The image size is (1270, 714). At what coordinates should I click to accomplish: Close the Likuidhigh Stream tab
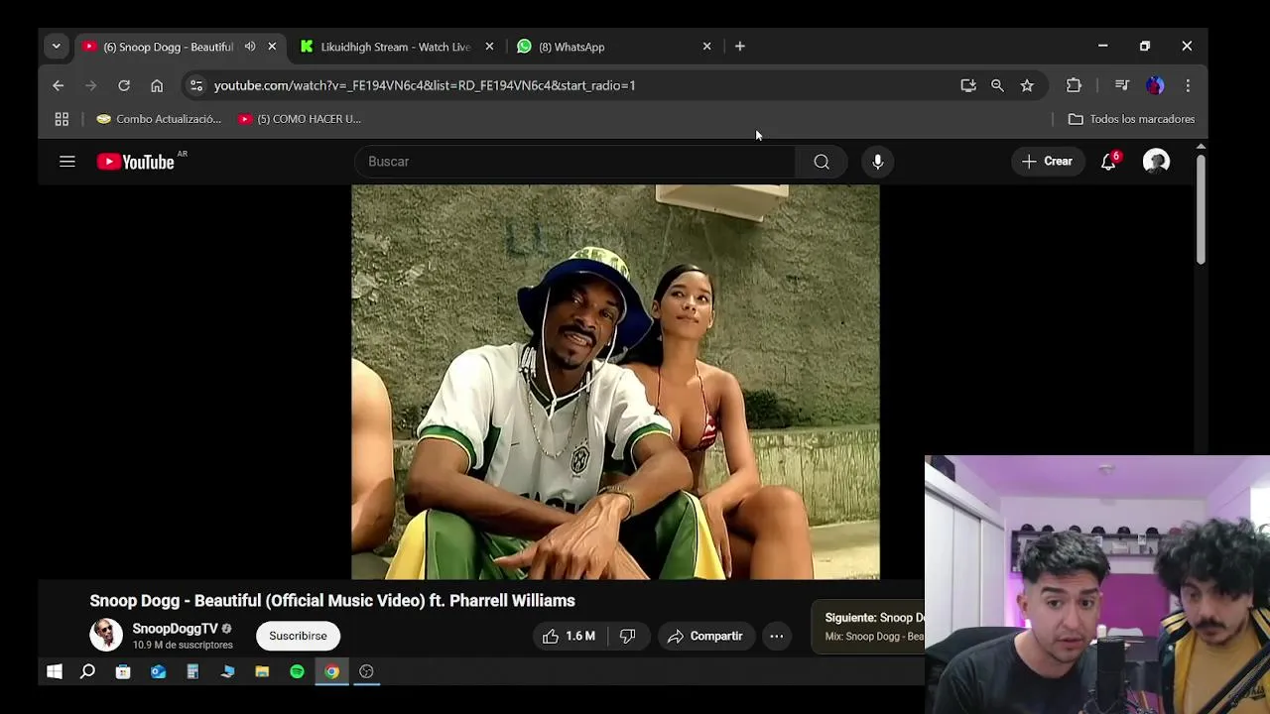(489, 47)
